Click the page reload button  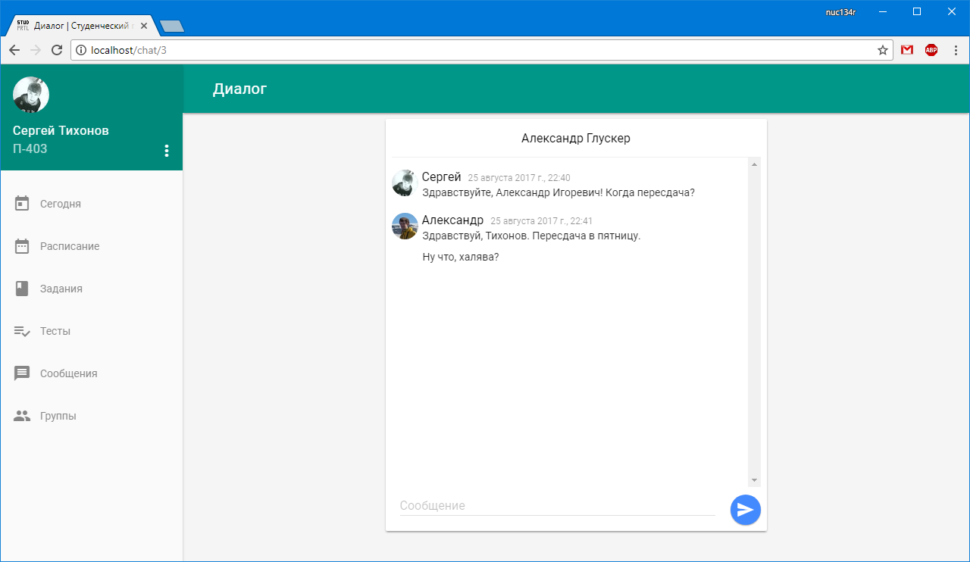pos(57,50)
